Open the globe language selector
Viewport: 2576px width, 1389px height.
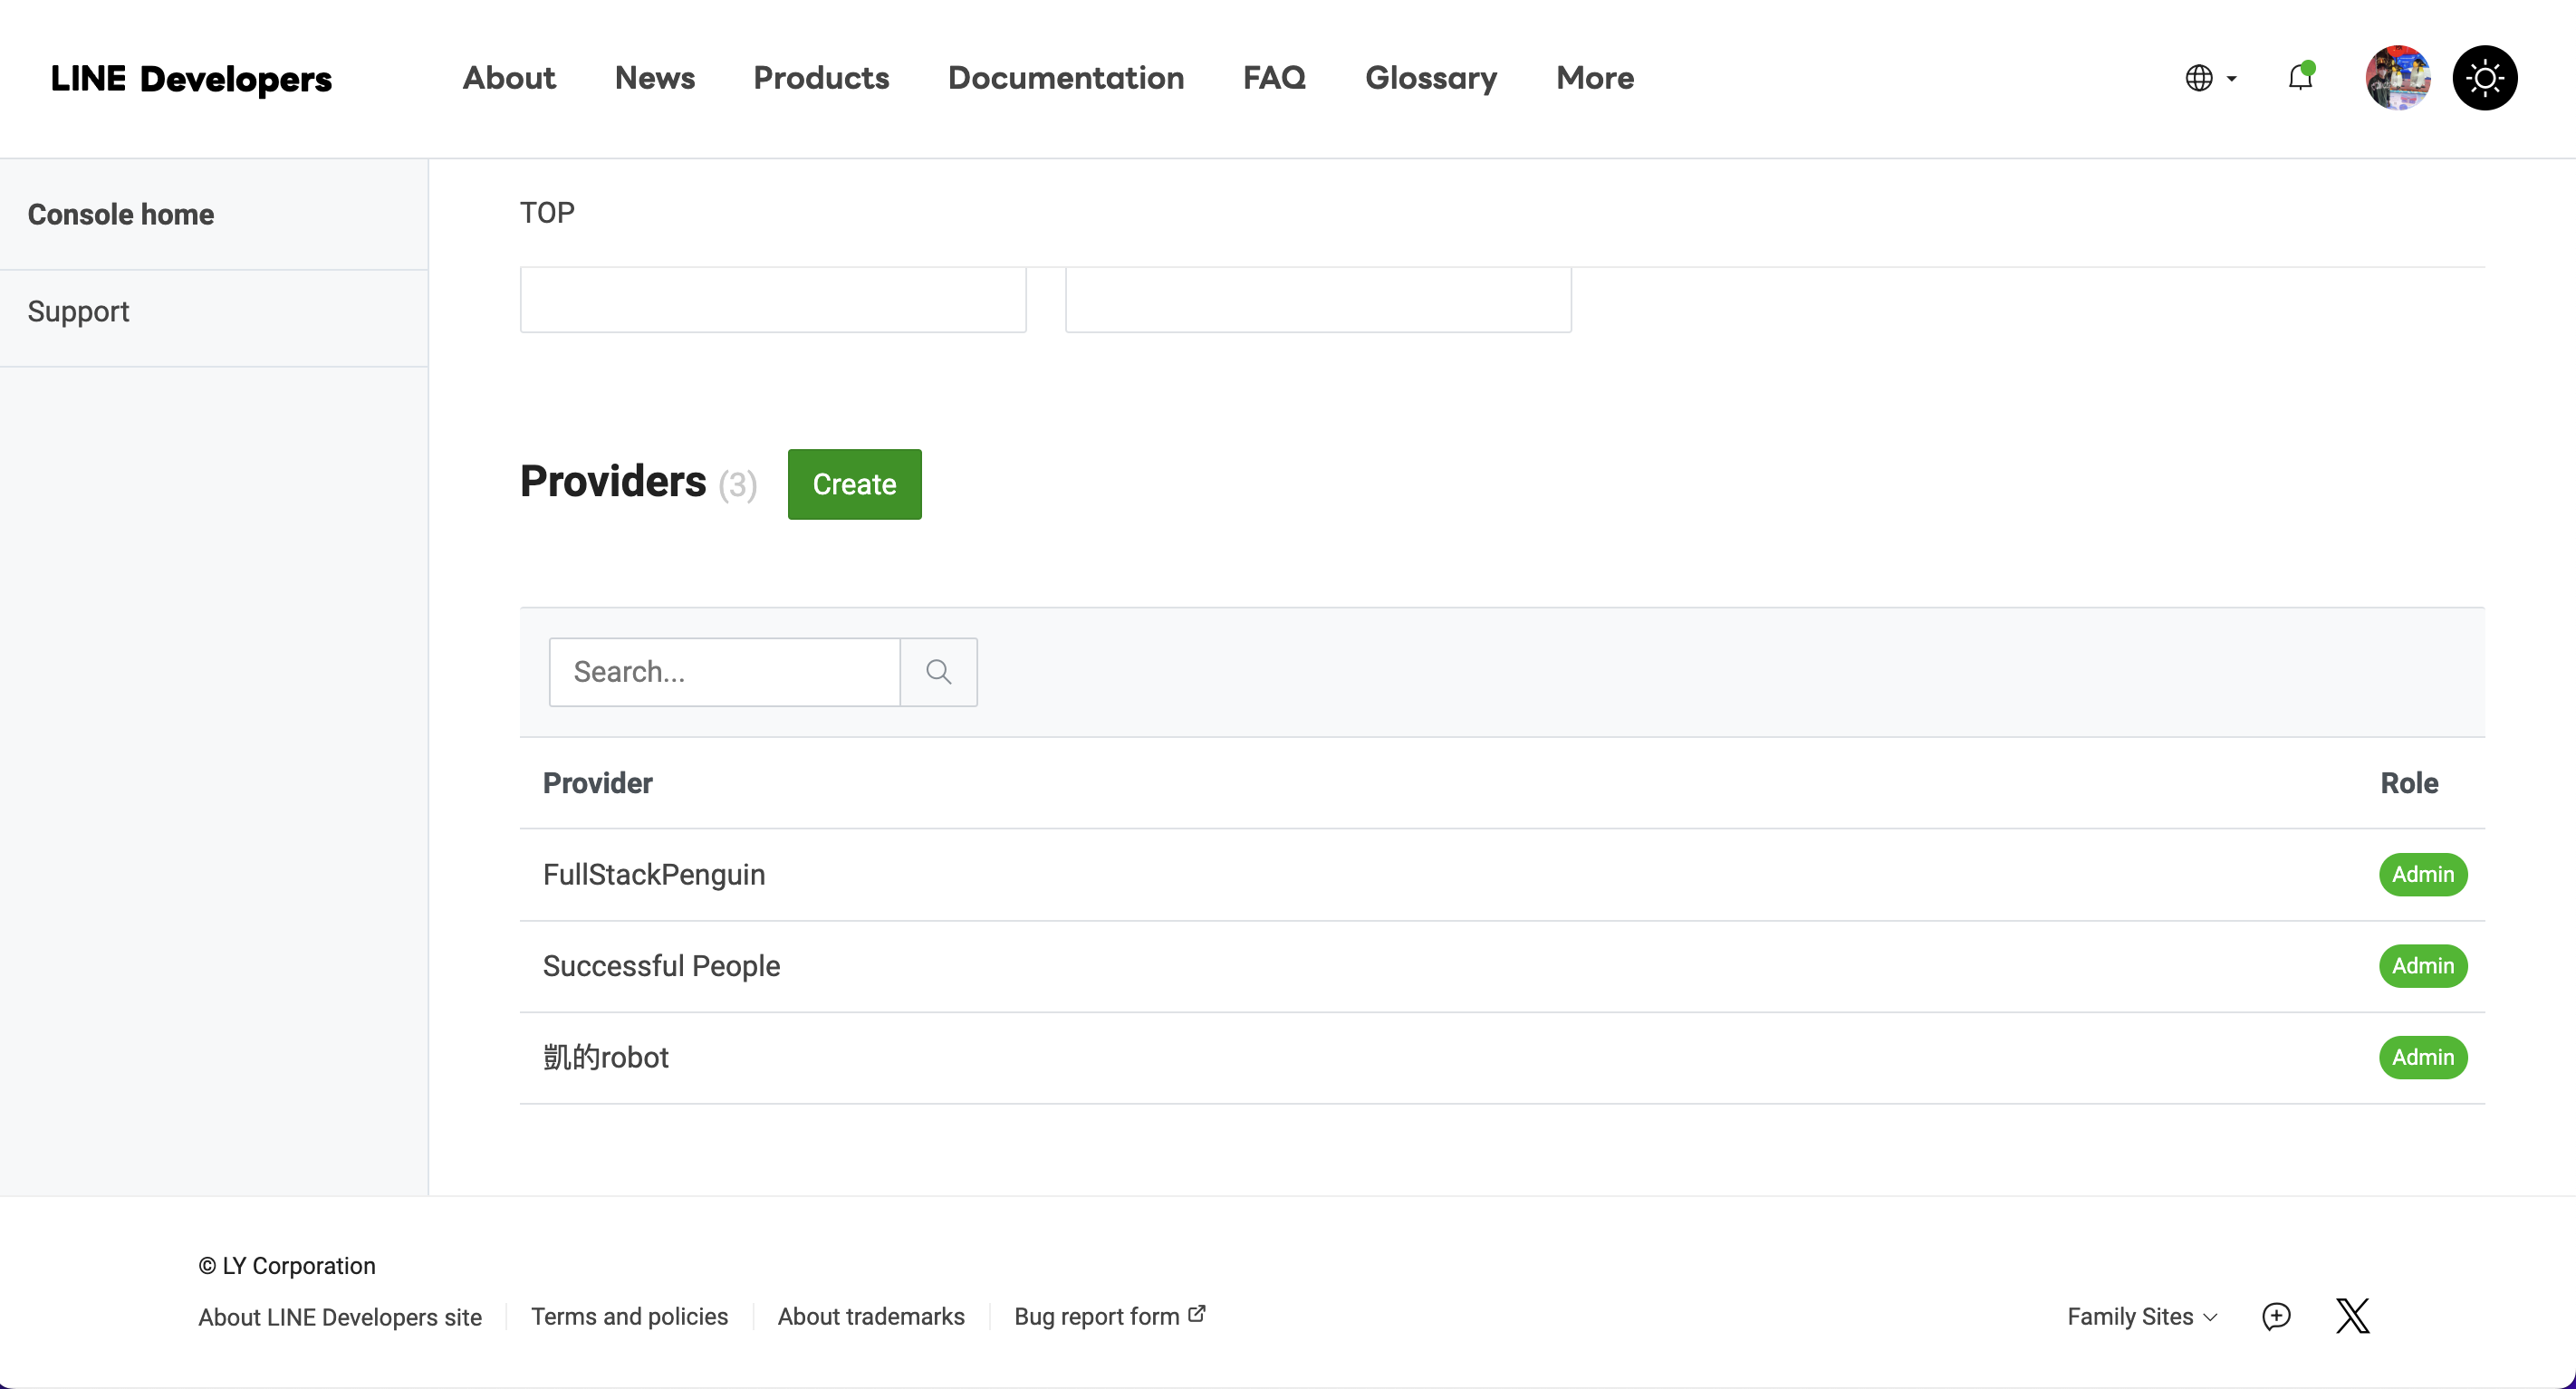coord(2210,77)
